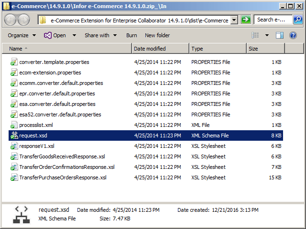Toggle the preview pane icon
The width and height of the screenshot is (306, 229).
coord(280,35)
